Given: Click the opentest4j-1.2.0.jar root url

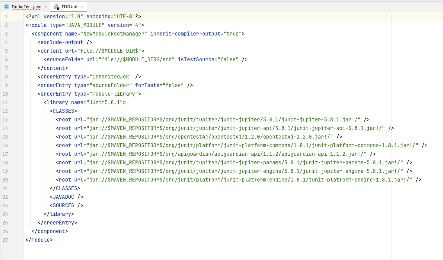Looking at the screenshot, I should pos(210,137).
